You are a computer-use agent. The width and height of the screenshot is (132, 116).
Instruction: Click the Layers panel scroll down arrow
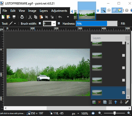(128, 97)
